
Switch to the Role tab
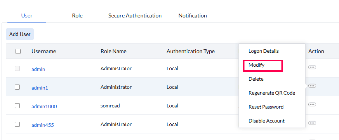pos(77,16)
